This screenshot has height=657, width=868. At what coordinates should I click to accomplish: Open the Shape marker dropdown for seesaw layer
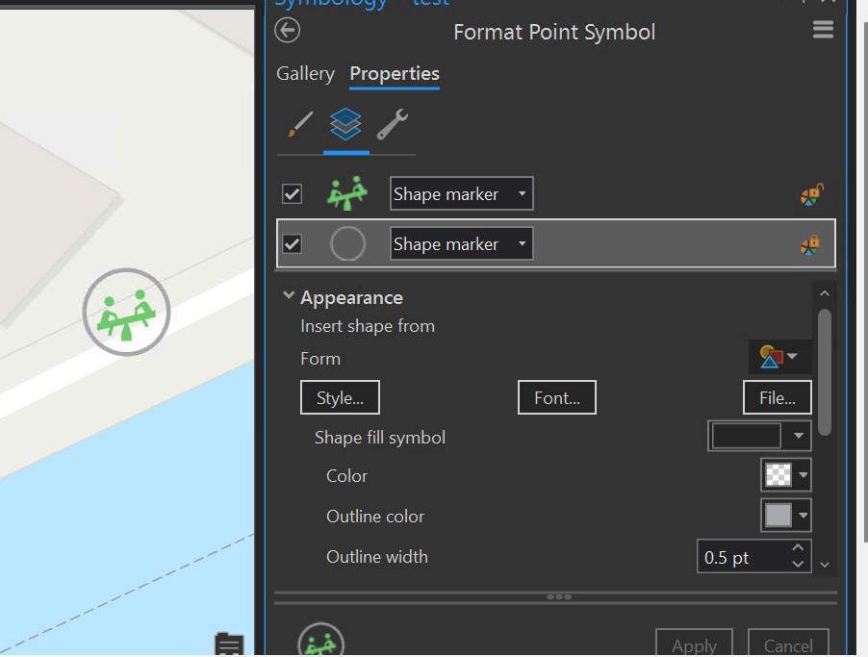[523, 193]
